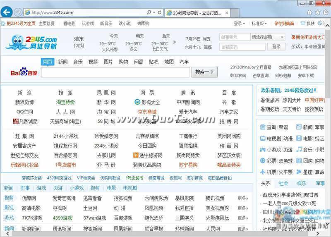
Task: Switch to the 娱乐 news tab
Action: (302, 183)
